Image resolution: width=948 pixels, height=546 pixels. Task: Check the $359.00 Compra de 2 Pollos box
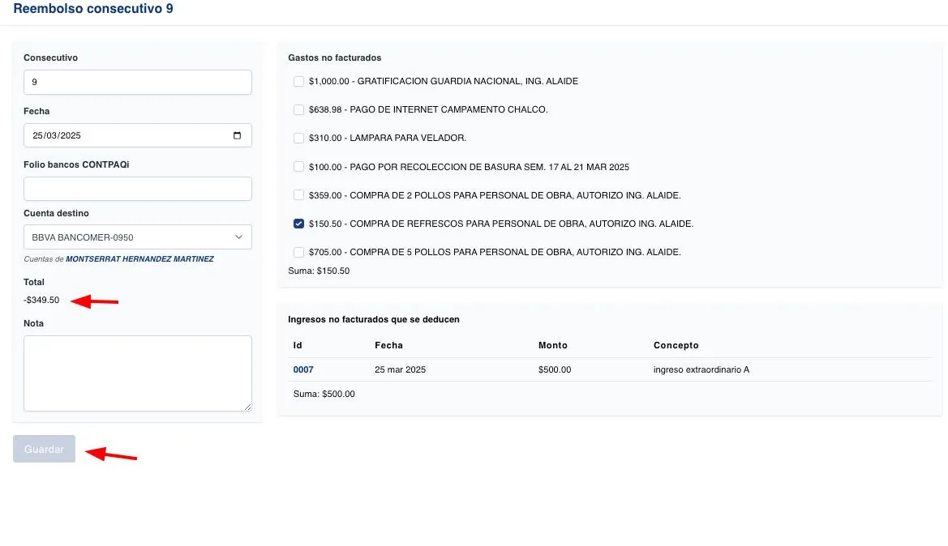tap(299, 195)
